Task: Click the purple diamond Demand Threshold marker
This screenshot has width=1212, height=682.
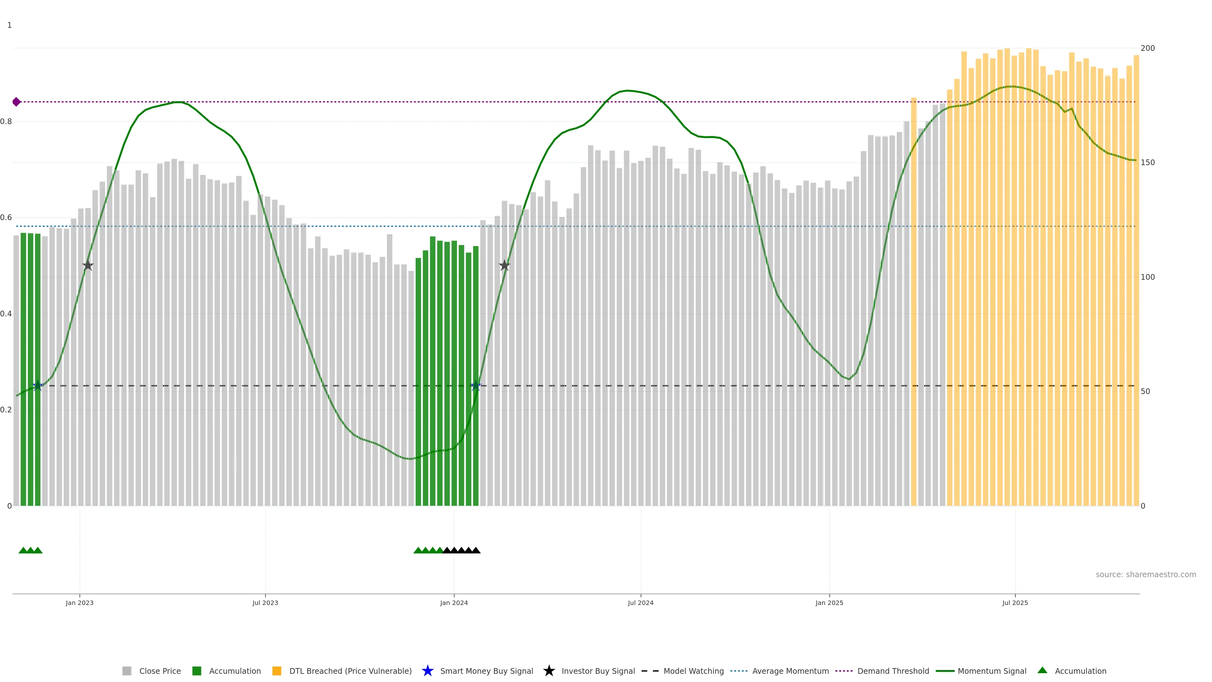Action: click(16, 102)
